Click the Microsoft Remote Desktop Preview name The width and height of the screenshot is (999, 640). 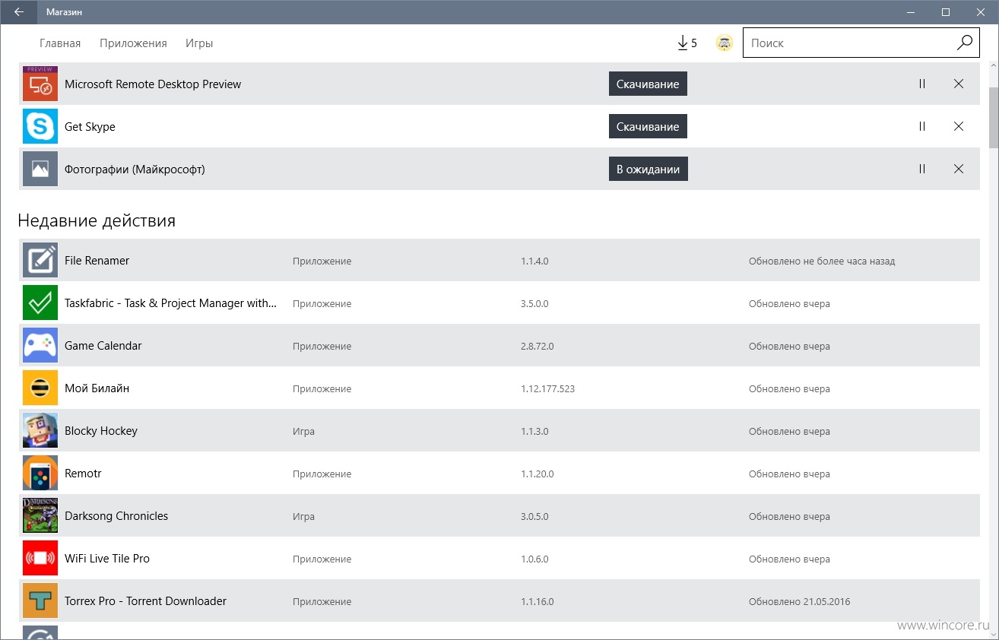pos(153,84)
